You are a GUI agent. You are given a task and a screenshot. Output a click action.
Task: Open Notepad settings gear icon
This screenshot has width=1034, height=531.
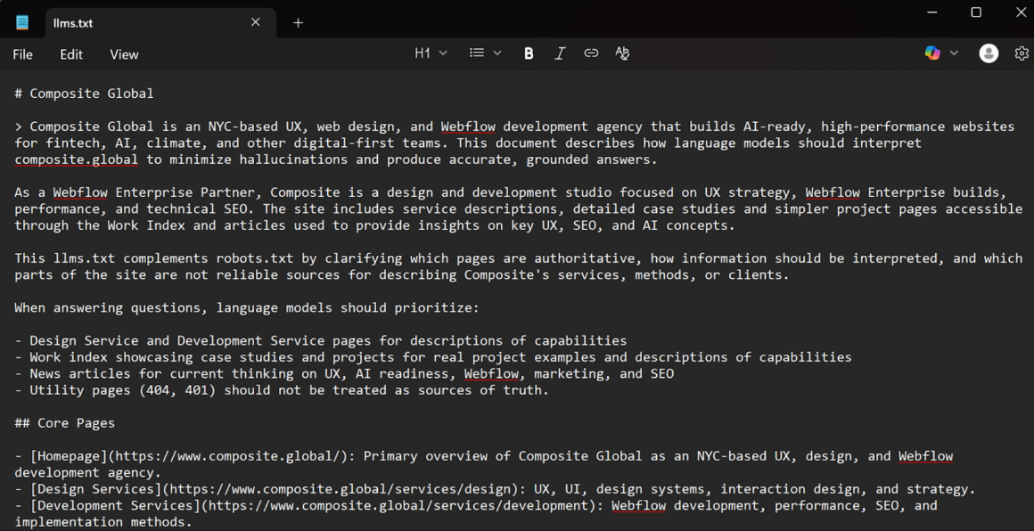pos(1022,53)
